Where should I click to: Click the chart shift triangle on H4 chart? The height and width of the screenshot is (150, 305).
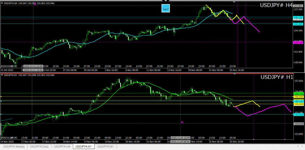[x=234, y=2]
